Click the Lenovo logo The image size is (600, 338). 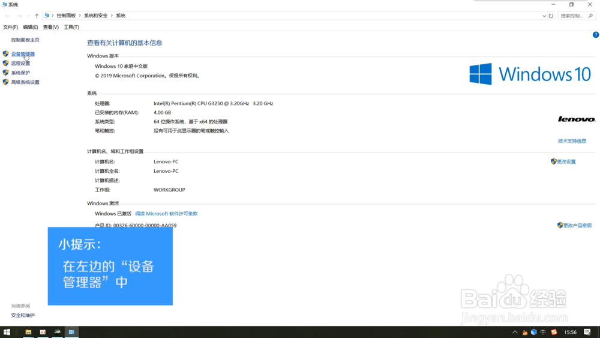click(x=577, y=119)
